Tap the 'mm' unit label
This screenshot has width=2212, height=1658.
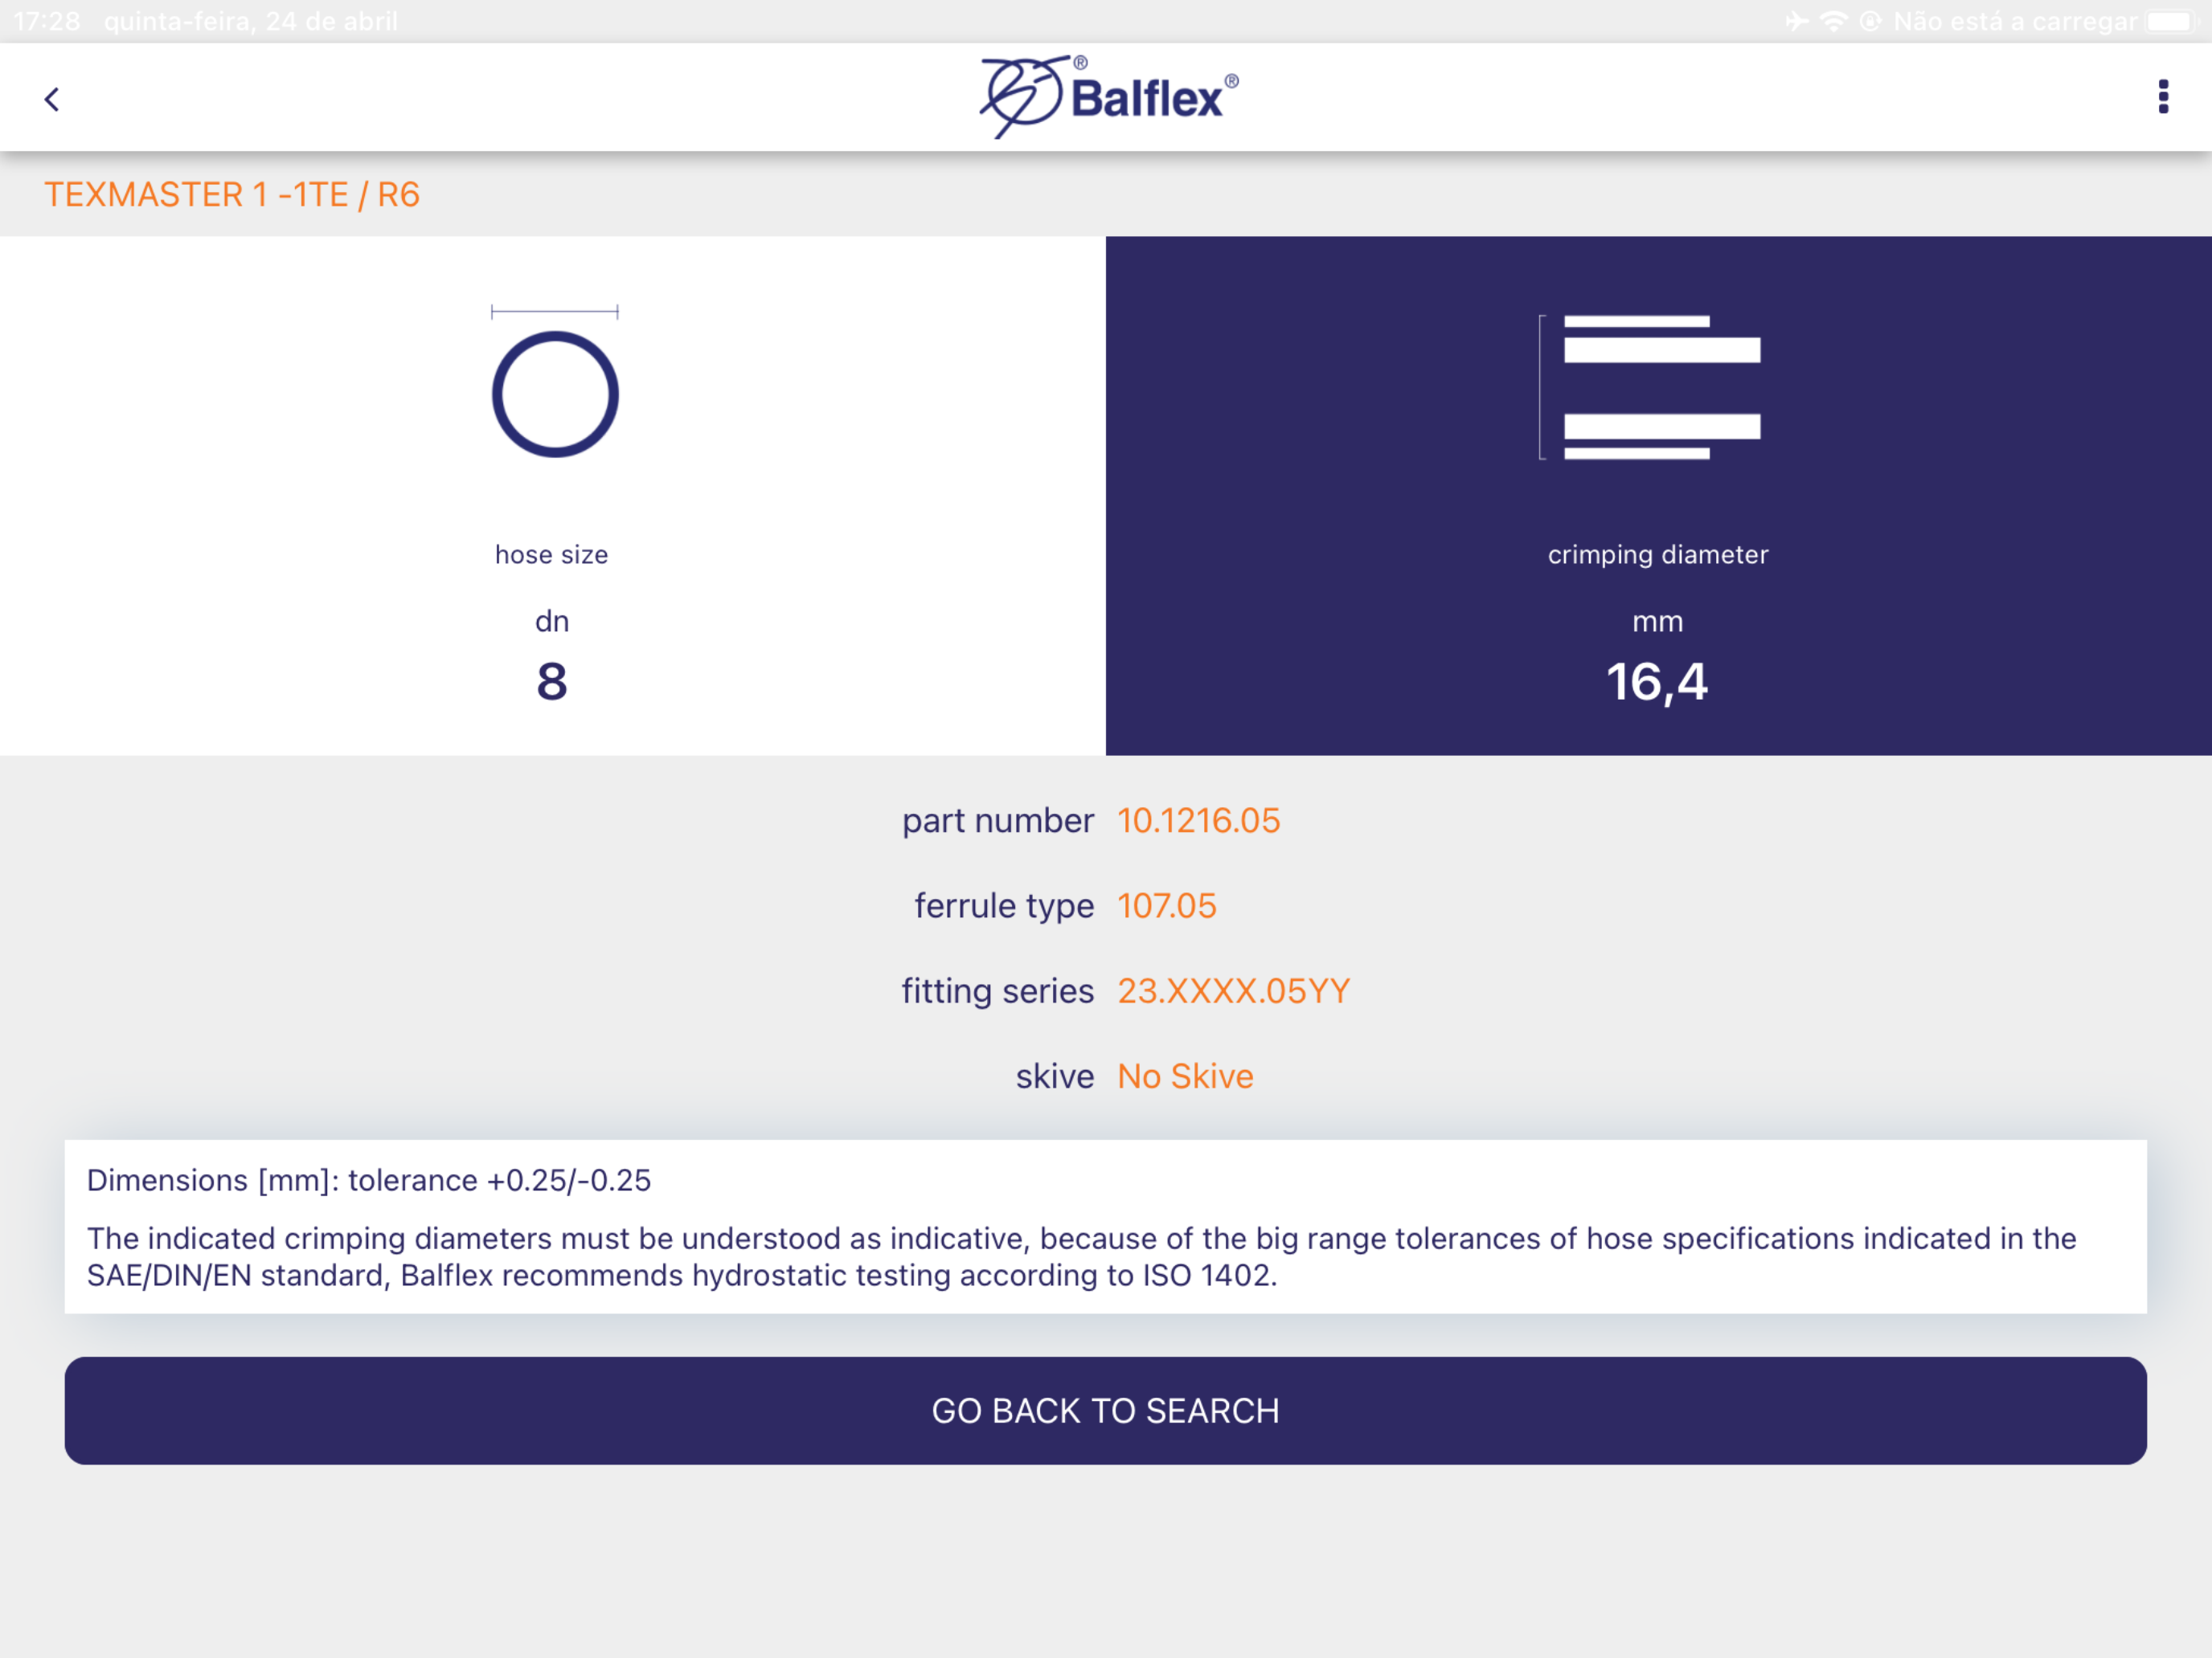(x=1658, y=623)
